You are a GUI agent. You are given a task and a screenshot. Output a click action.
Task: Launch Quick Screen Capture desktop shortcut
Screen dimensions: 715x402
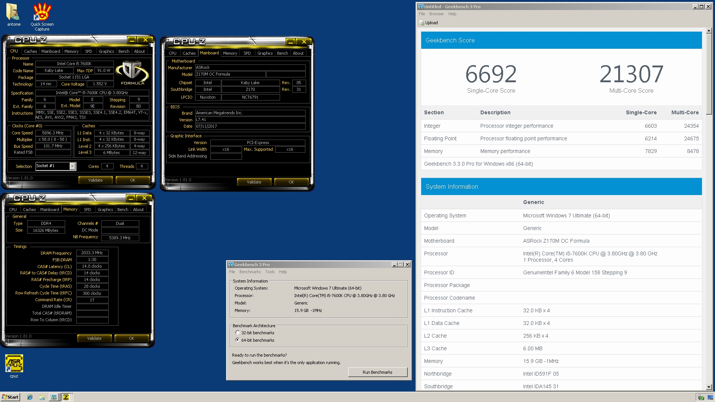(42, 16)
